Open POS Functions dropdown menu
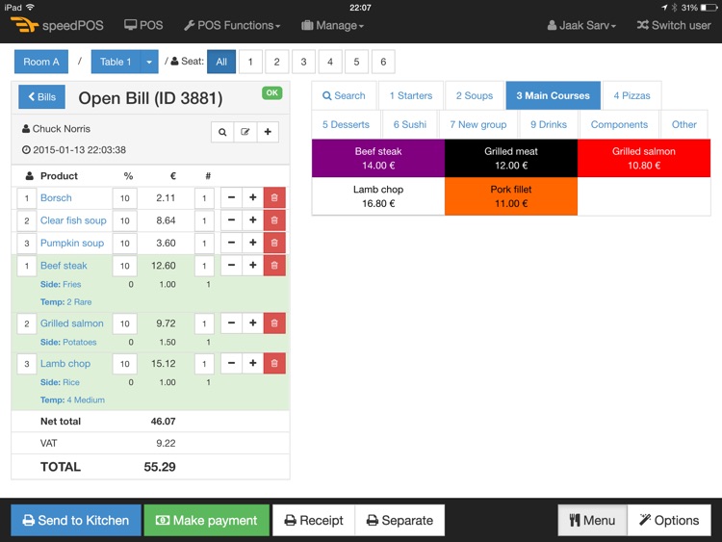Screen dimensions: 722x542 pos(232,25)
